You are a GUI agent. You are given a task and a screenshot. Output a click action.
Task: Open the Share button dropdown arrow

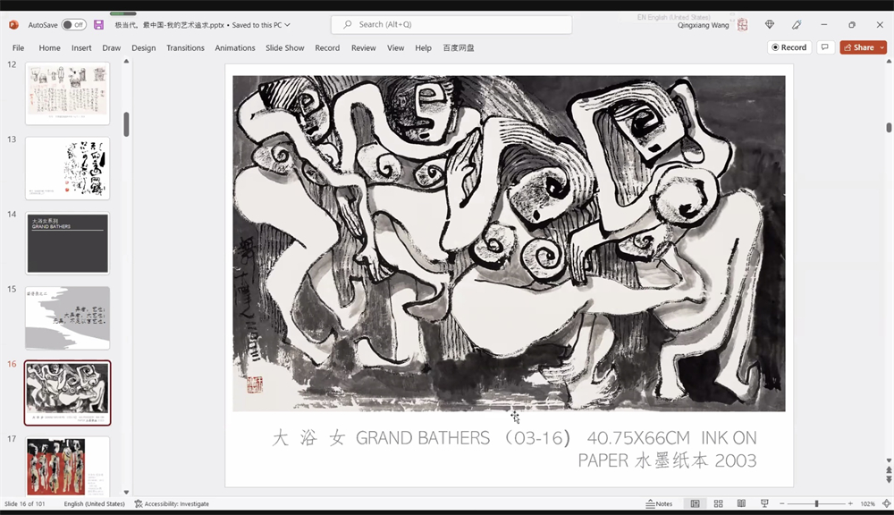tap(881, 47)
